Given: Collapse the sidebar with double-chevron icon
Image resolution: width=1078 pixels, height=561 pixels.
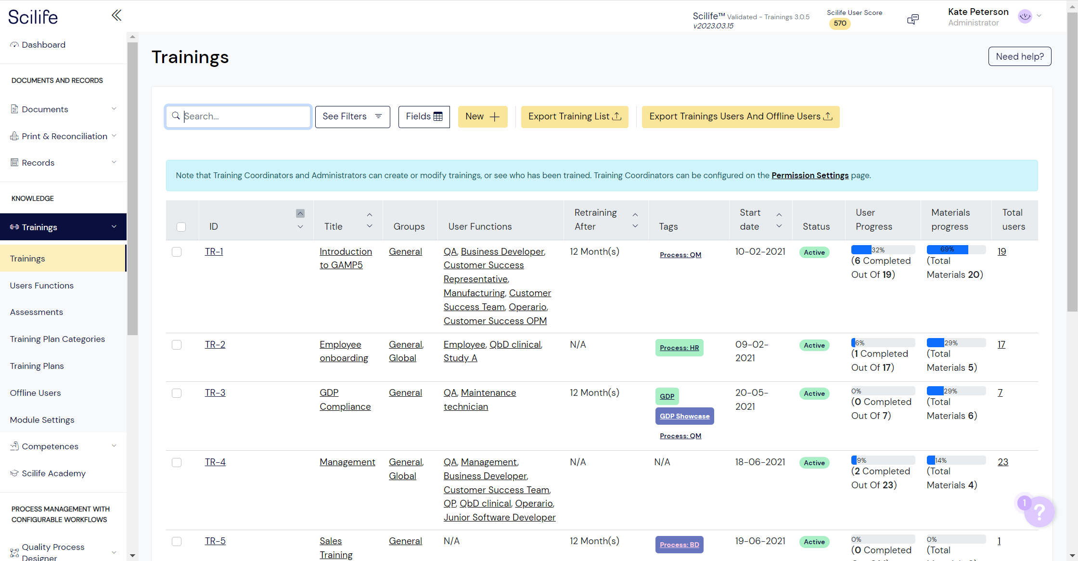Looking at the screenshot, I should [x=116, y=15].
